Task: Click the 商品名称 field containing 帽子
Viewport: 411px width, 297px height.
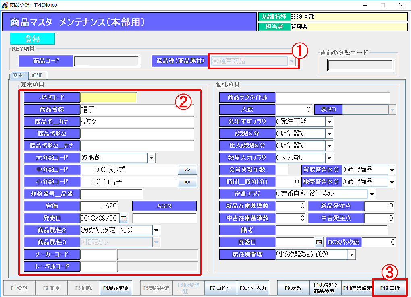Action: pos(137,109)
